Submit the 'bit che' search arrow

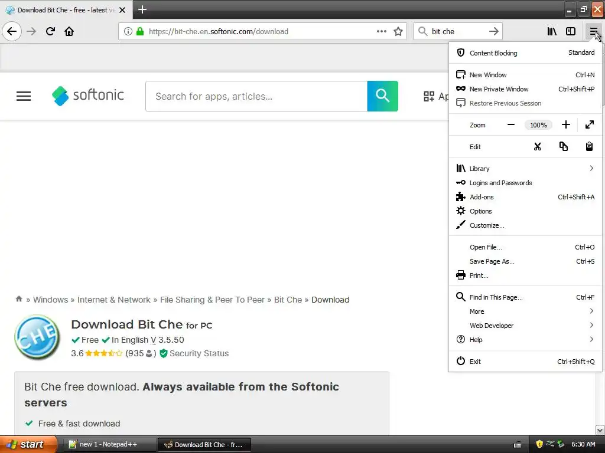pyautogui.click(x=494, y=31)
